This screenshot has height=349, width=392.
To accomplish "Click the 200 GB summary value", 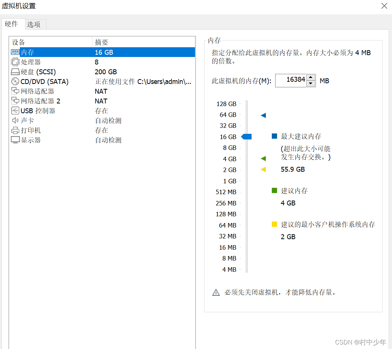I will 106,72.
